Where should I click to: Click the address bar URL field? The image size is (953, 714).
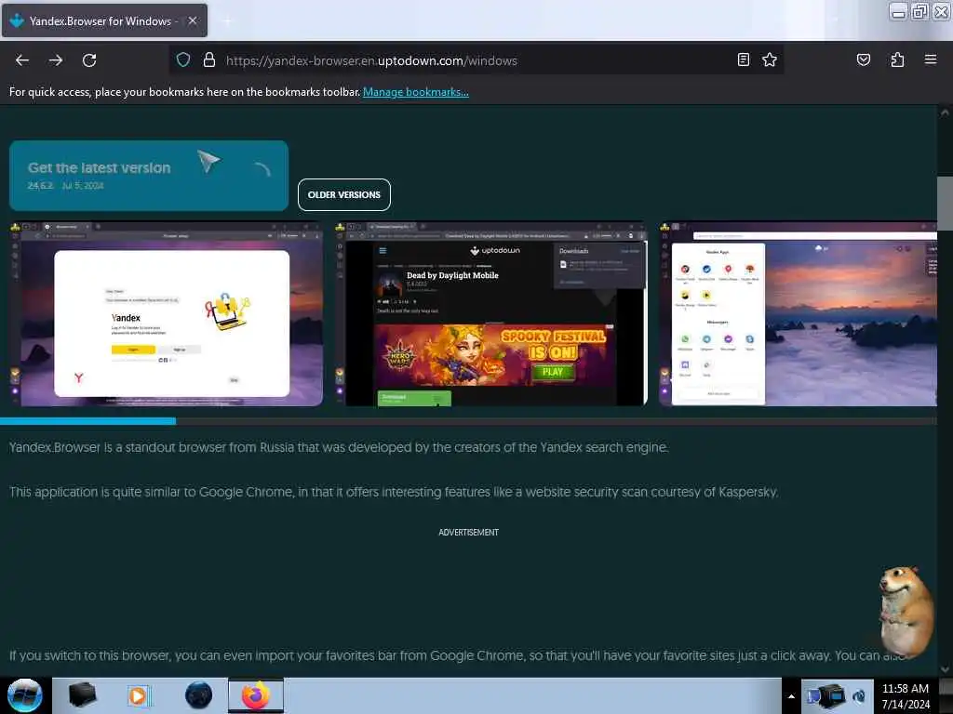(477, 60)
